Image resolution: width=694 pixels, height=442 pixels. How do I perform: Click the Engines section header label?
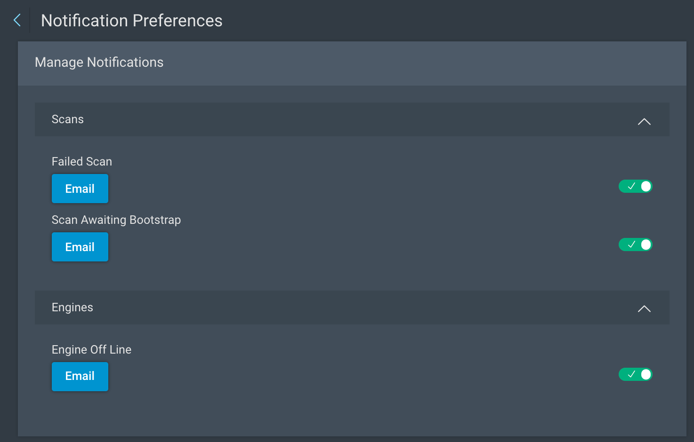tap(73, 308)
